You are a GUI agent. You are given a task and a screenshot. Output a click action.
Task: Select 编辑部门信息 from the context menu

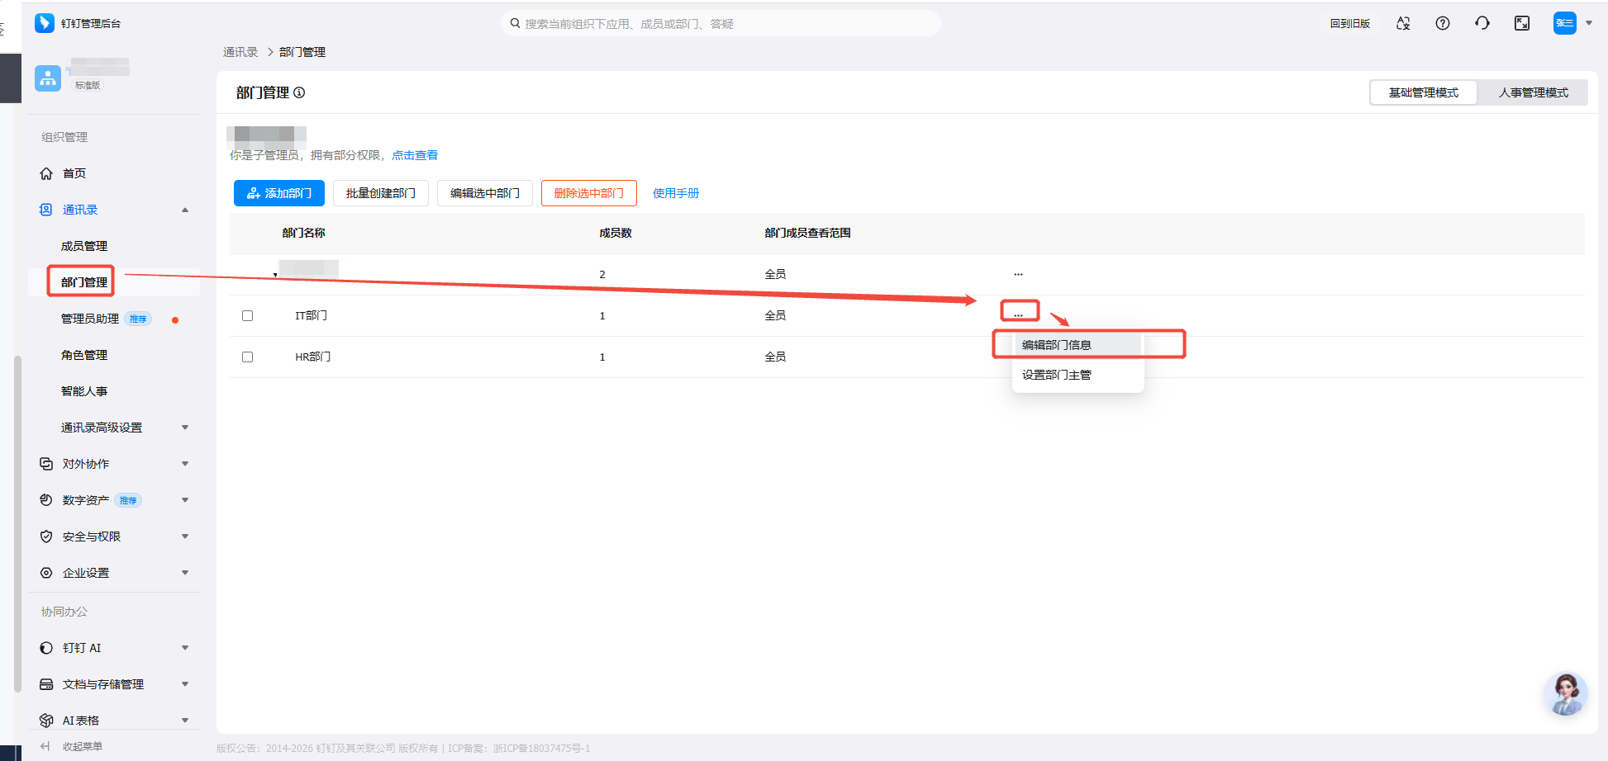1057,345
